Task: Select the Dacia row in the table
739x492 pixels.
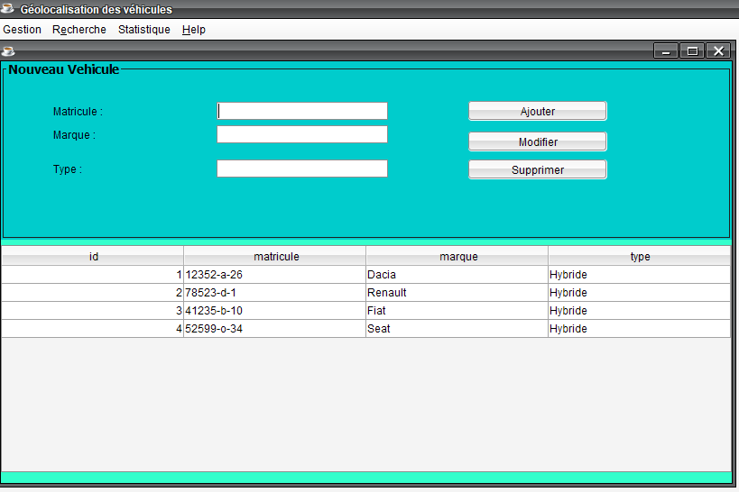Action: click(365, 275)
